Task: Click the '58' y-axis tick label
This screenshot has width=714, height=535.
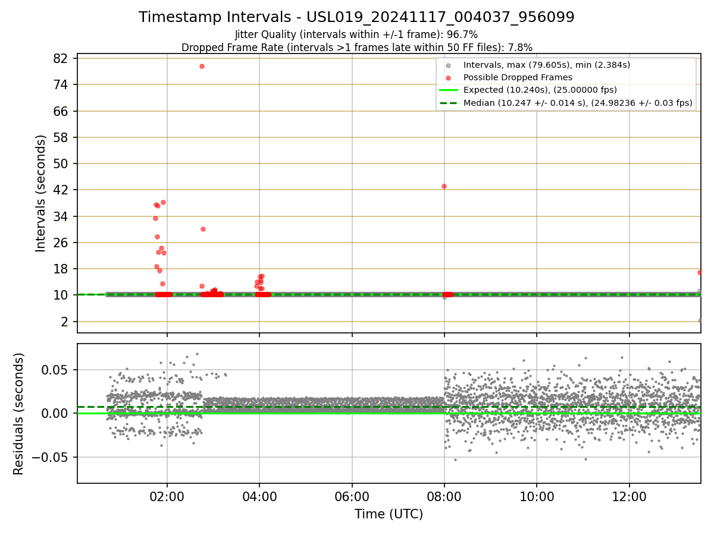Action: pyautogui.click(x=61, y=137)
